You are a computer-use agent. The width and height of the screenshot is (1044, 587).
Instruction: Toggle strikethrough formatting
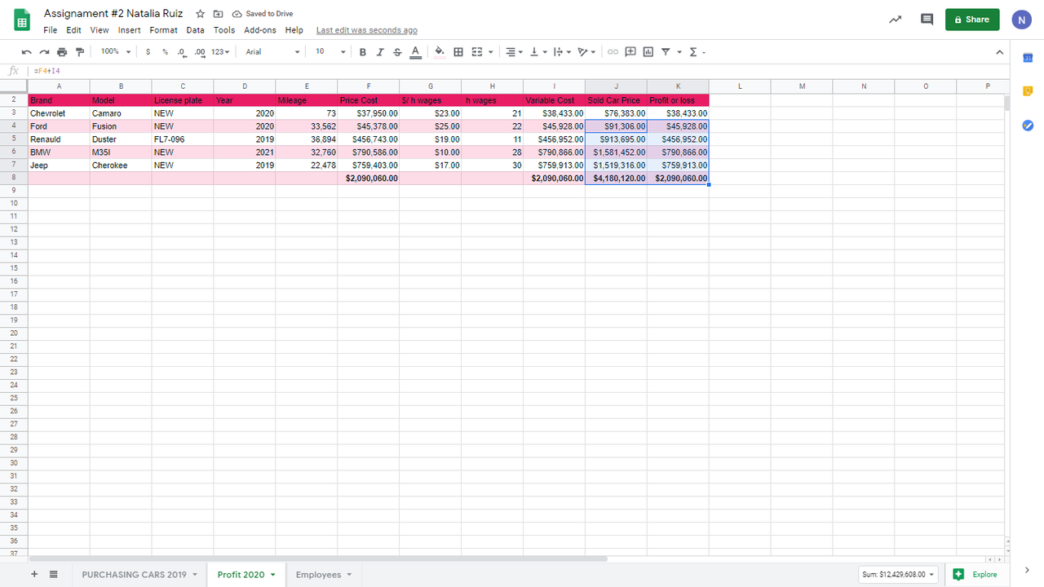coord(397,51)
